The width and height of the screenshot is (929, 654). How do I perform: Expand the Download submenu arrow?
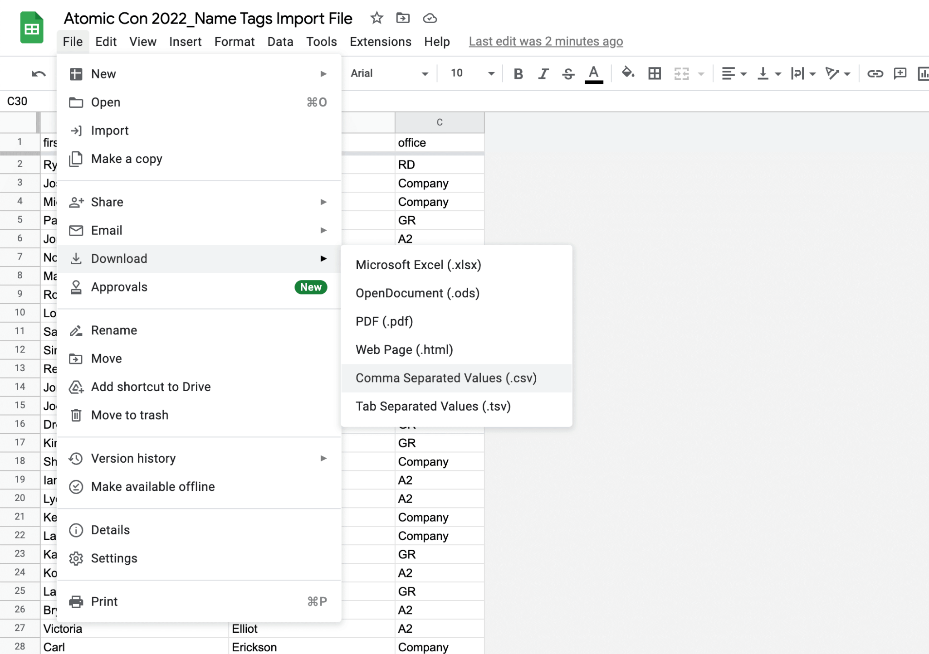[x=323, y=258]
